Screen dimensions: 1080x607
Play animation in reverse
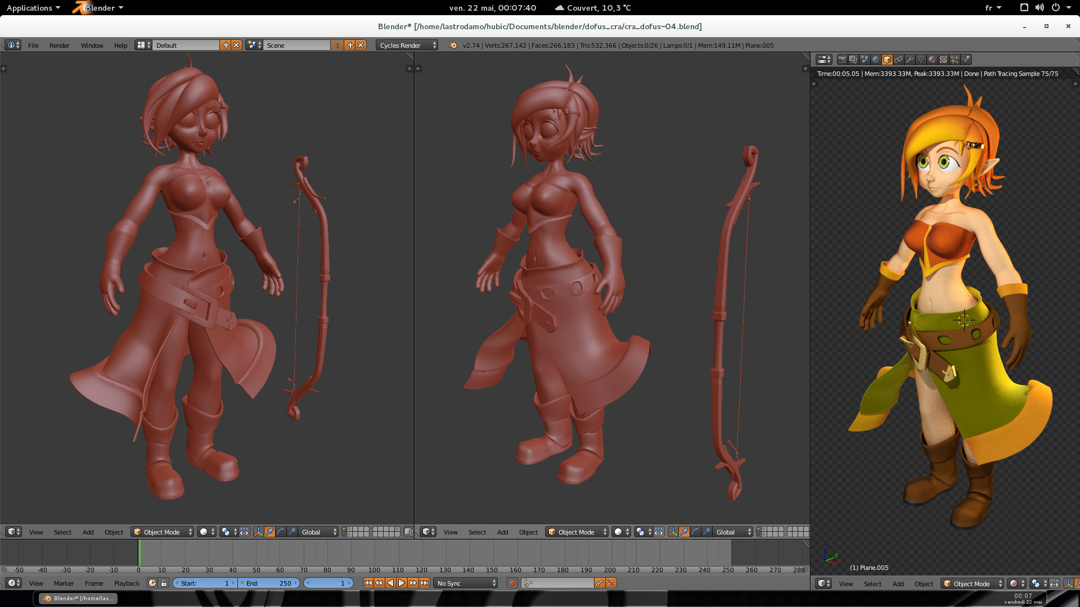390,583
